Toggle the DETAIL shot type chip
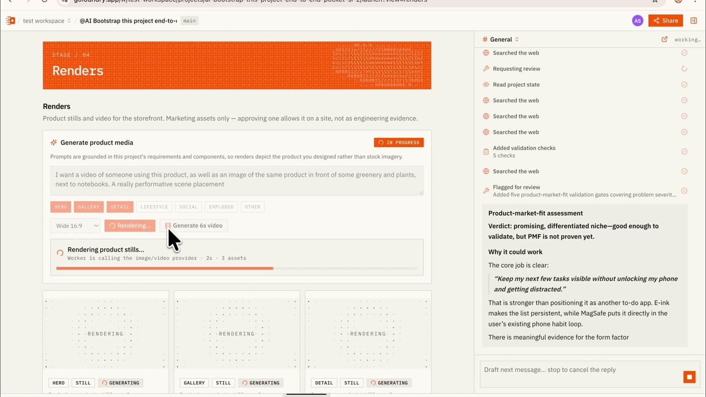The image size is (706, 397). (x=120, y=207)
